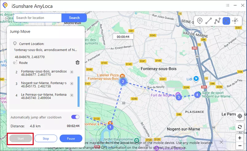Select the Jump Move mode icon

pos(226,21)
